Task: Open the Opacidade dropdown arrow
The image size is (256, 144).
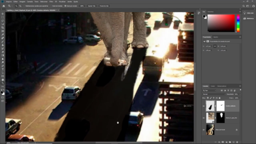Action: tap(240, 94)
